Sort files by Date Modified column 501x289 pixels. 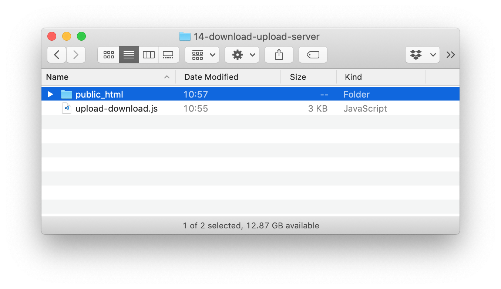click(x=211, y=77)
